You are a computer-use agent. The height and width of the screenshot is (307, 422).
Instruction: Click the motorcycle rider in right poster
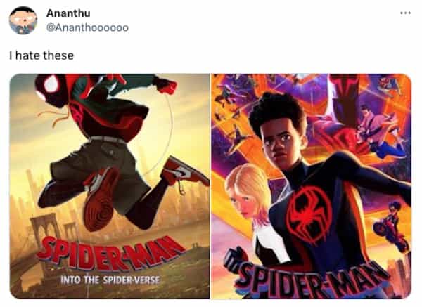390,226
